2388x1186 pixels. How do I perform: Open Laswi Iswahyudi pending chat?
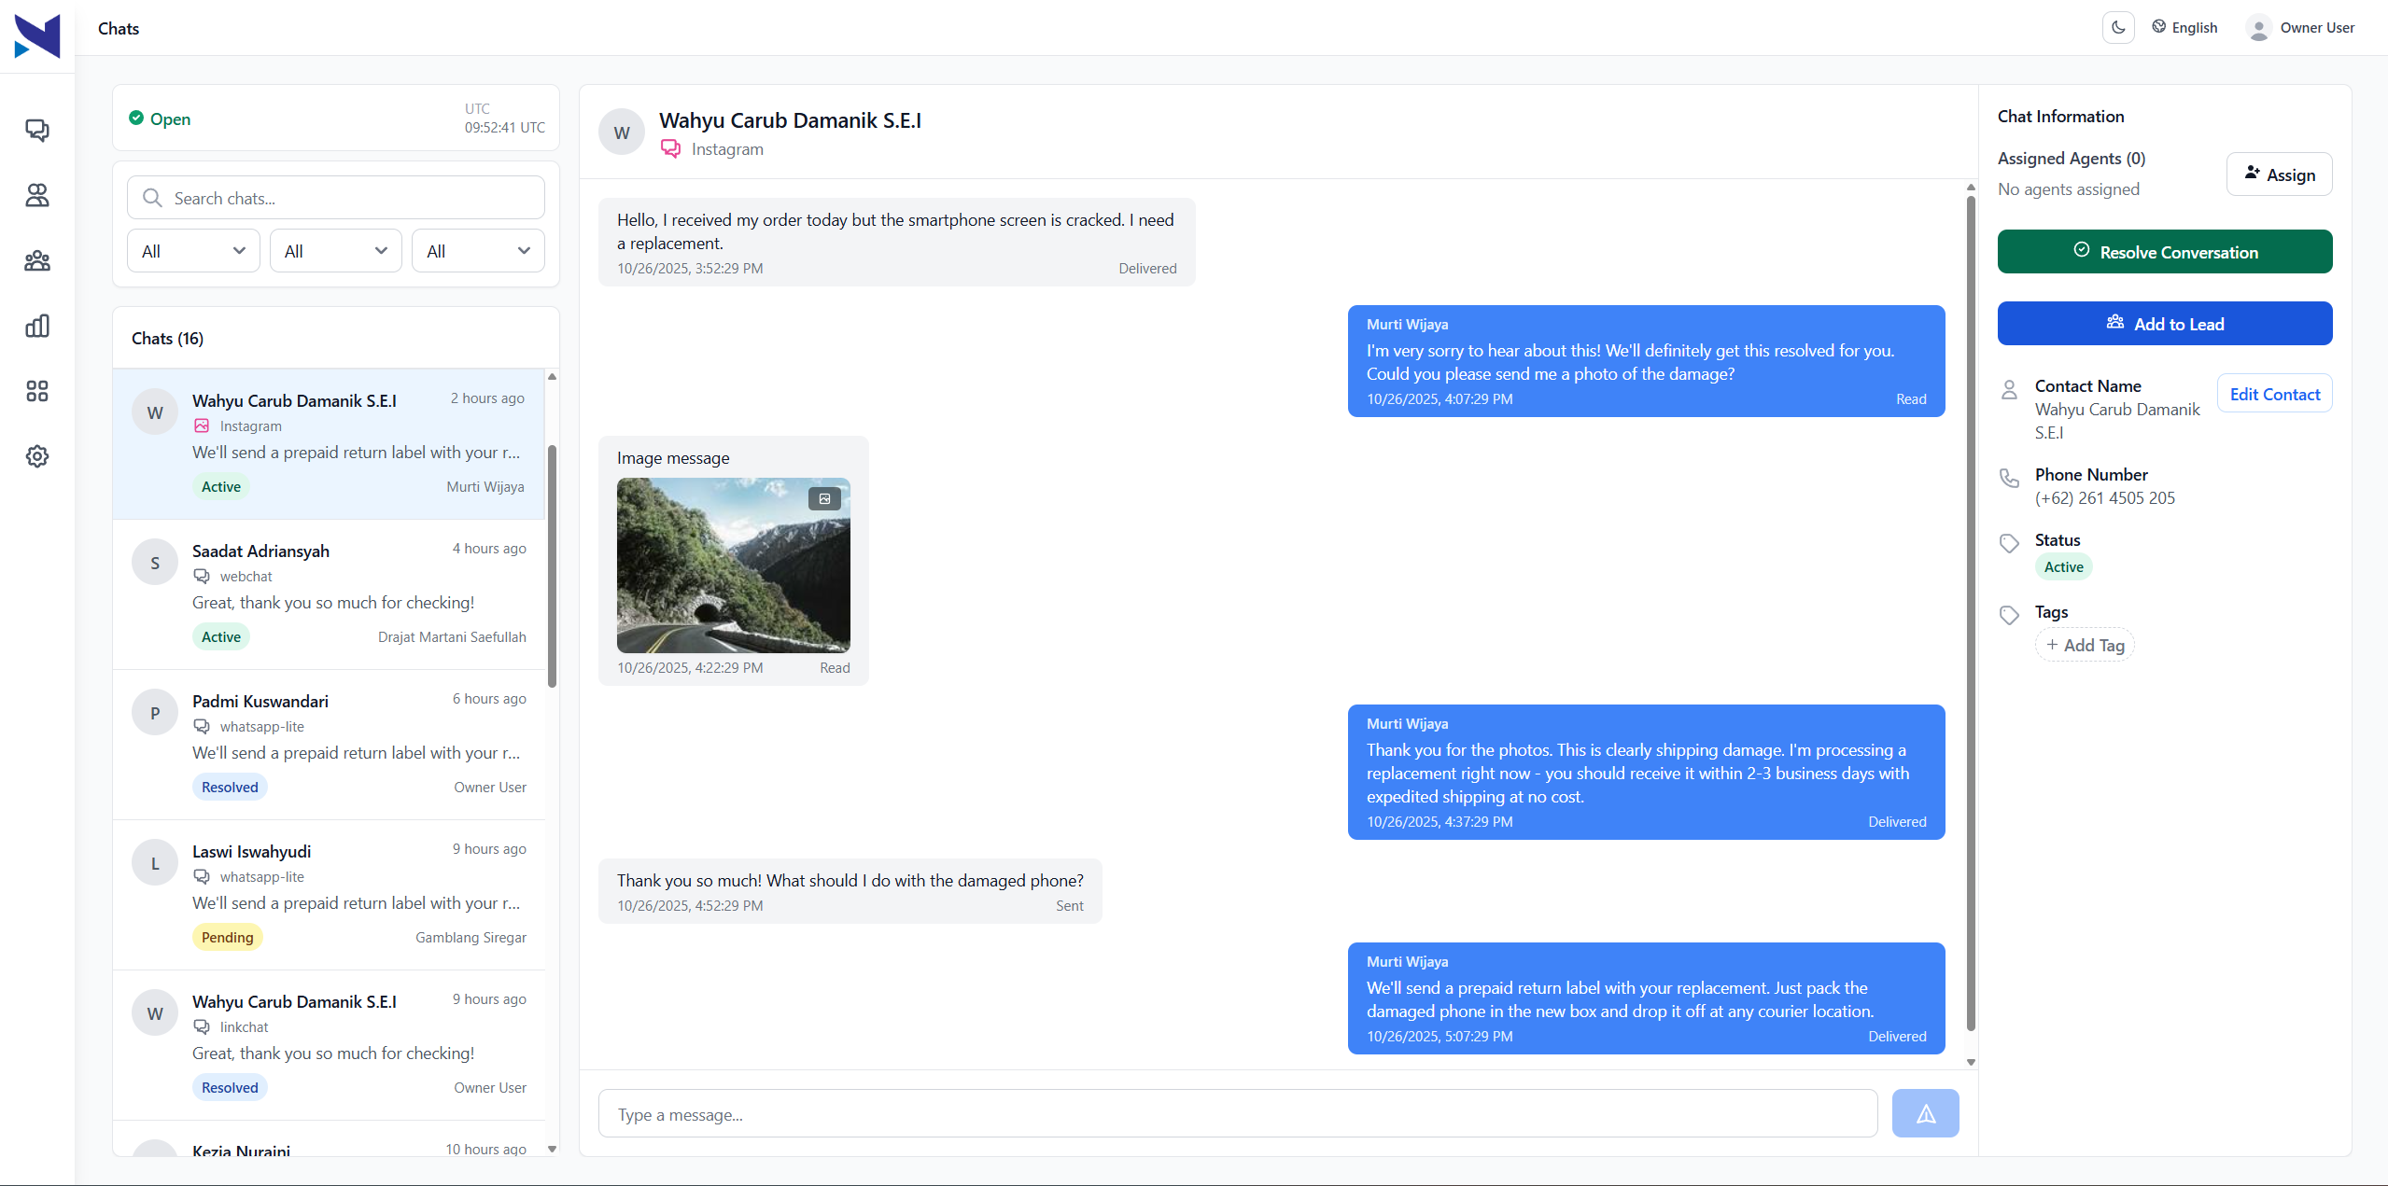[x=330, y=895]
